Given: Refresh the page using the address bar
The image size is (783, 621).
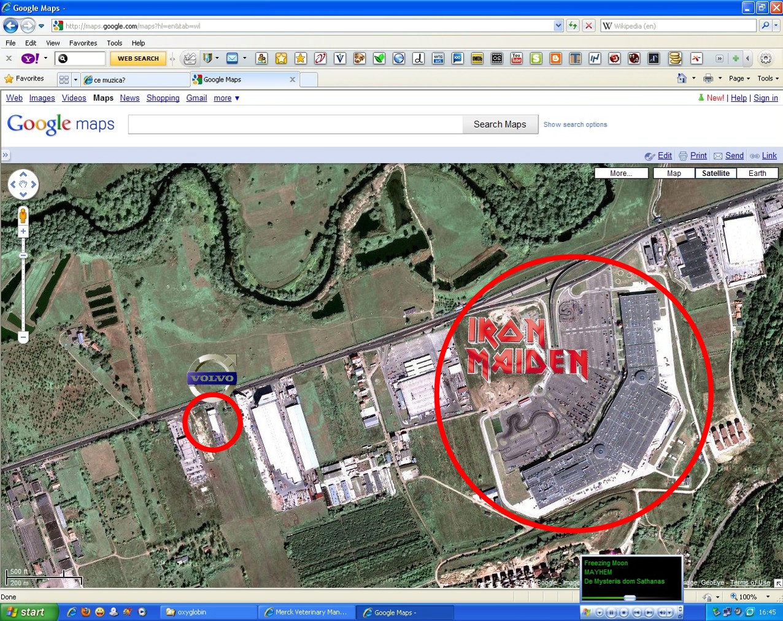Looking at the screenshot, I should (x=573, y=26).
